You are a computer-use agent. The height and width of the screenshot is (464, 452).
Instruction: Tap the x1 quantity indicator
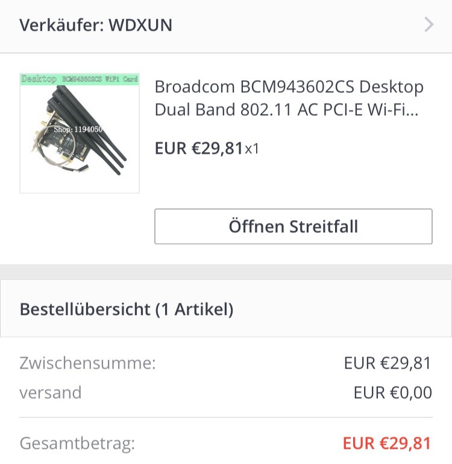pyautogui.click(x=251, y=148)
